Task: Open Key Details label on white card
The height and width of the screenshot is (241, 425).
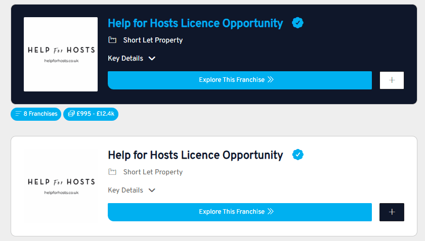Action: (x=125, y=190)
